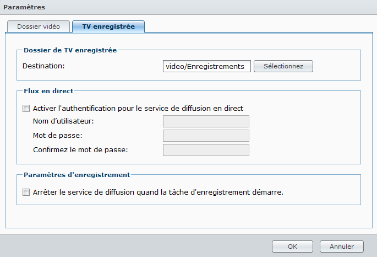Click the Destination folder path field
Screen dimensions: 377x257
tap(207, 66)
